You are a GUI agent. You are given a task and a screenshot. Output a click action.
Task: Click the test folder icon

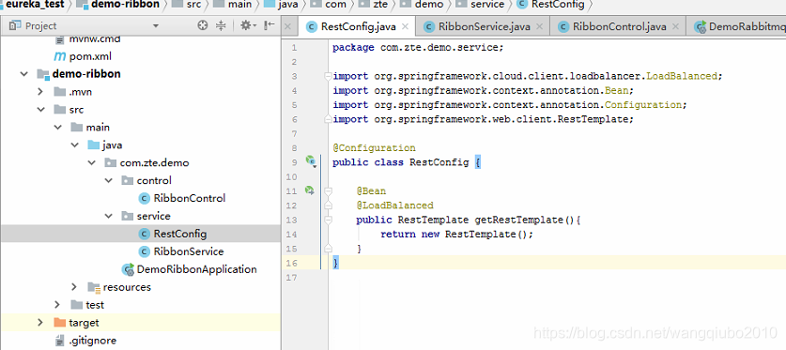[x=77, y=305]
